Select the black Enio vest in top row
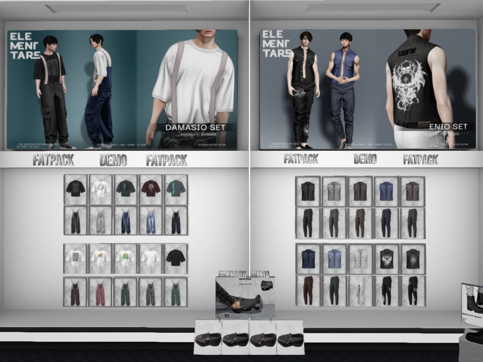483x362 pixels. [x=308, y=191]
